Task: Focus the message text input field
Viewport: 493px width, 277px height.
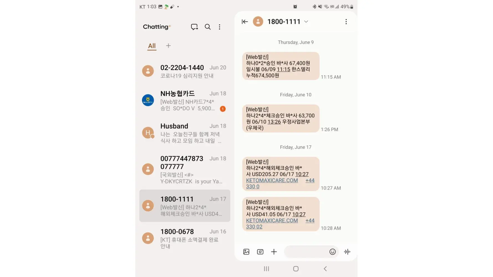Action: click(306, 252)
